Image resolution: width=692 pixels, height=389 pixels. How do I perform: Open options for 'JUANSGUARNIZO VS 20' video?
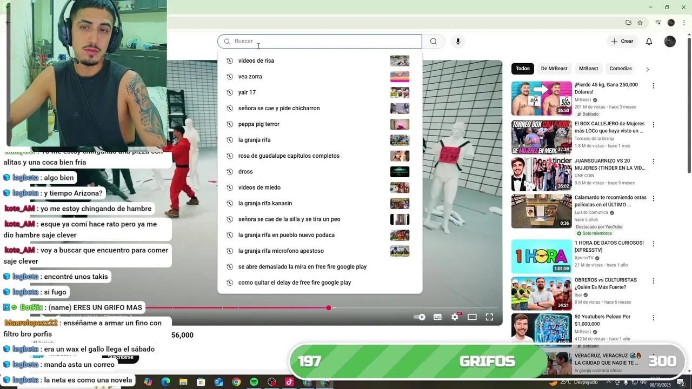coord(653,162)
